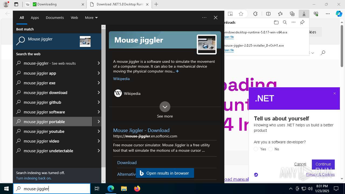345x194 pixels.
Task: Click See more chevron in preview
Action: 165,107
